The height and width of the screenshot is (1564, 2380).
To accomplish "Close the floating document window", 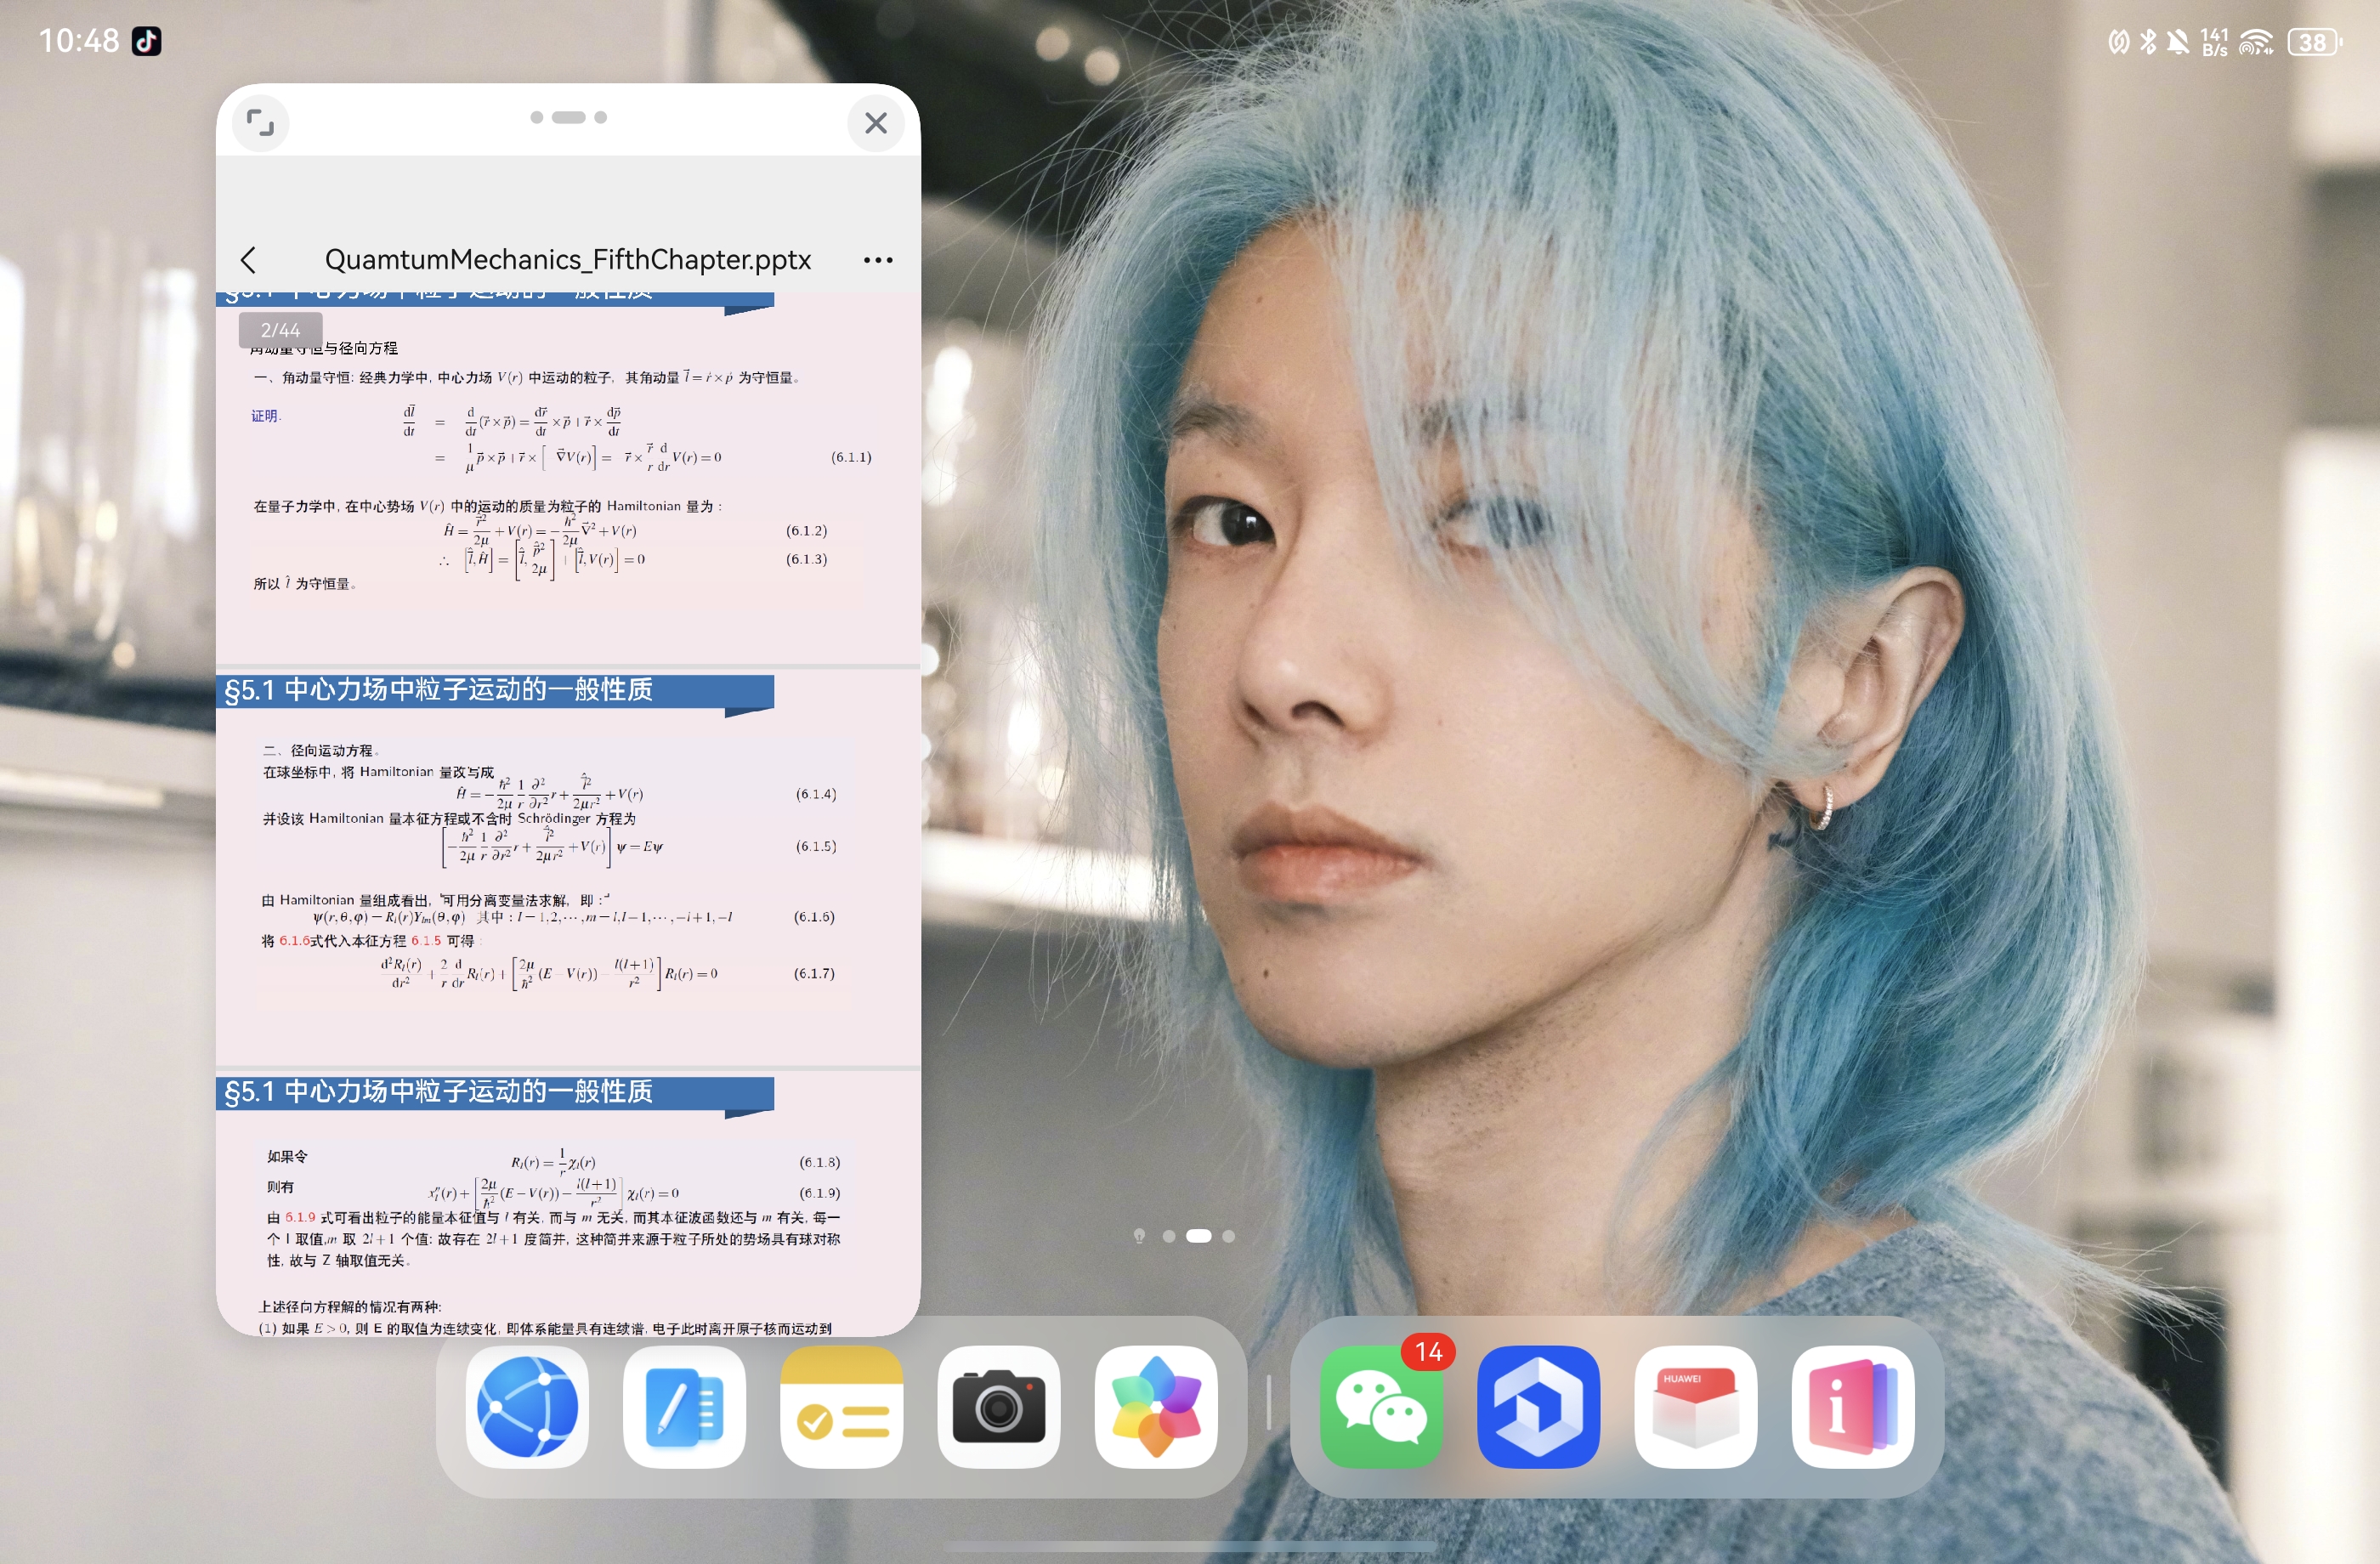I will 876,123.
